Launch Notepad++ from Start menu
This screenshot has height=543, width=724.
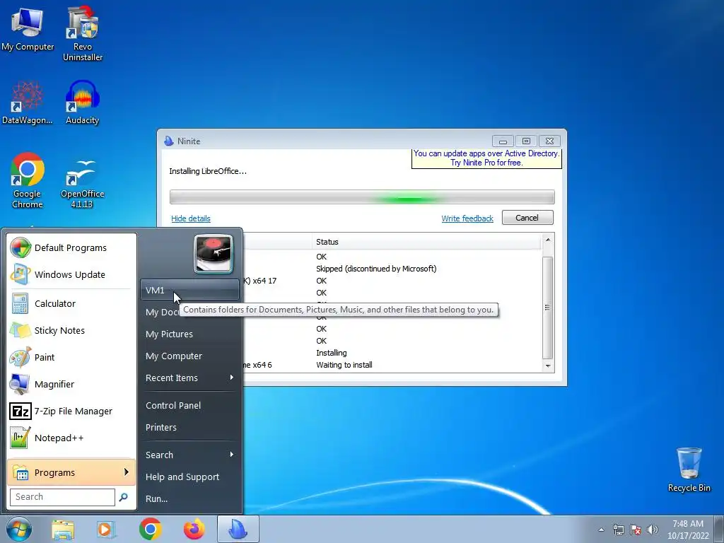pyautogui.click(x=71, y=438)
